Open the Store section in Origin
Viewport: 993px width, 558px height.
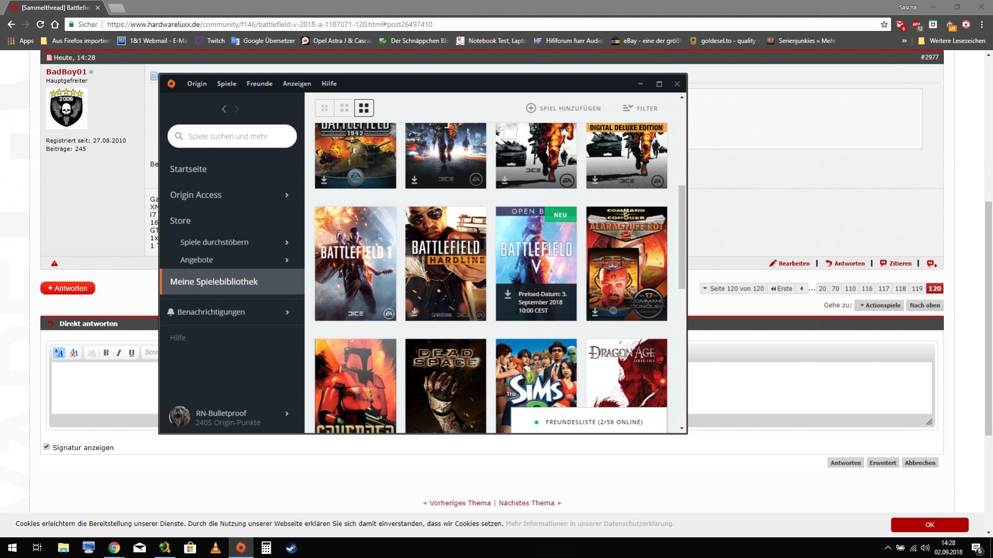pyautogui.click(x=180, y=221)
